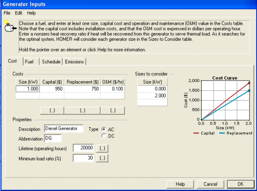Image resolution: width=257 pixels, height=191 pixels.
Task: Click the blue Replacement endpoint marker on chart
Action: pyautogui.click(x=249, y=91)
